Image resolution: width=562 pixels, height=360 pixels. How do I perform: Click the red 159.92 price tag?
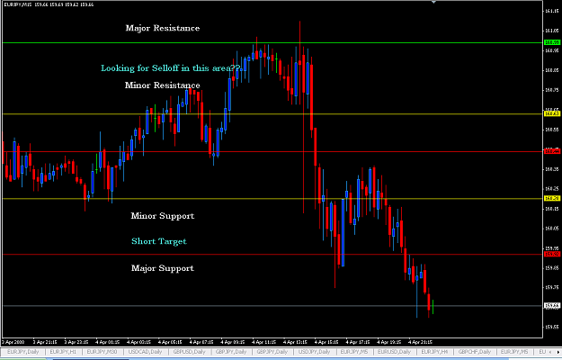[552, 254]
